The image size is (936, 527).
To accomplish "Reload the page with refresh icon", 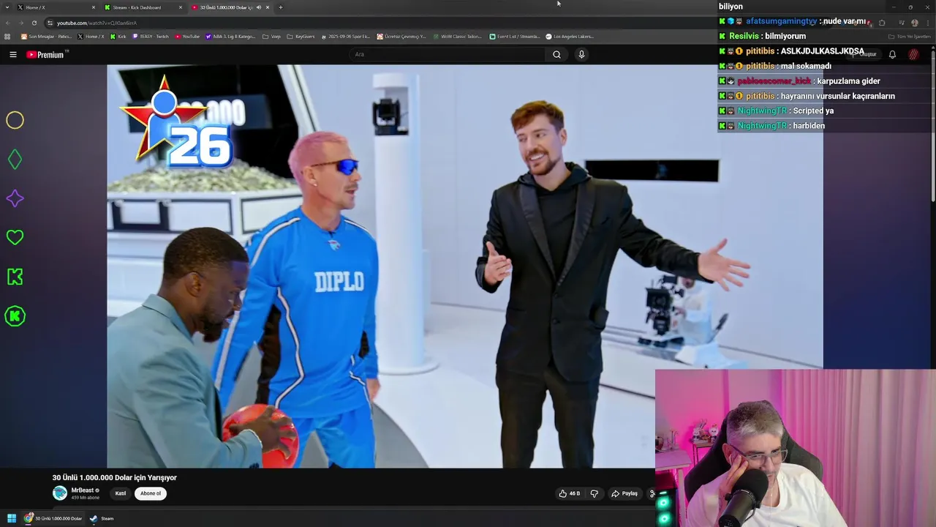I will 34,23.
